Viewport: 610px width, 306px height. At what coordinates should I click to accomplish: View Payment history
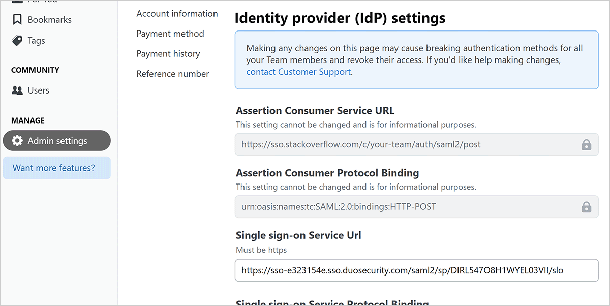coord(168,54)
